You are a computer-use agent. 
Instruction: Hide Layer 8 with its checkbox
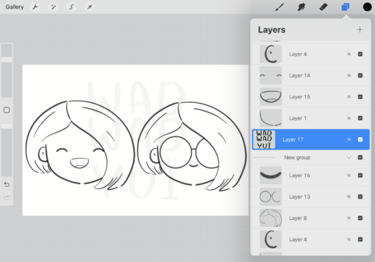(x=360, y=218)
